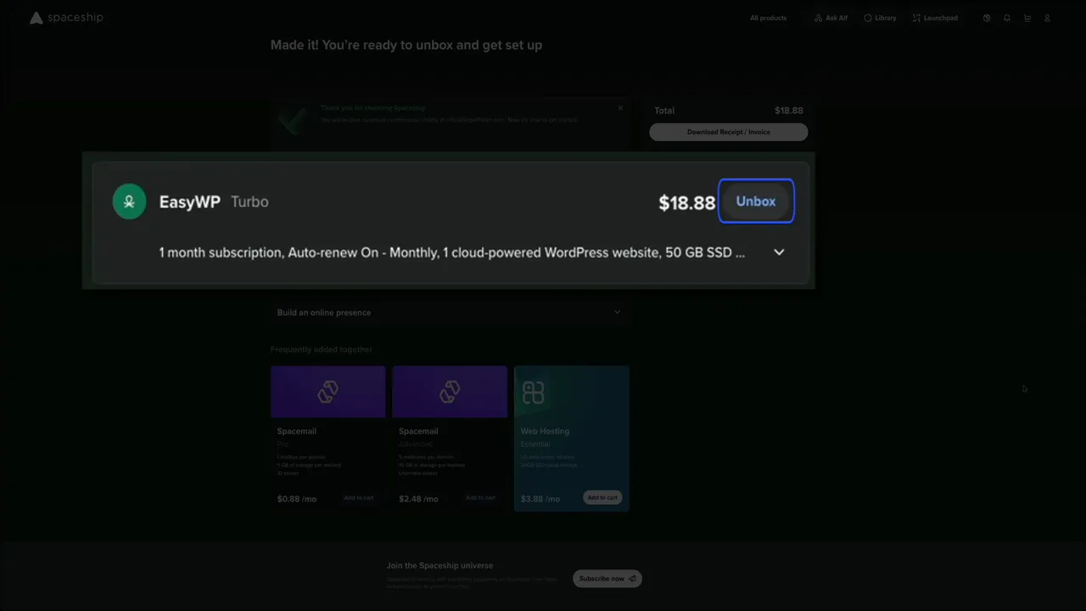Viewport: 1086px width, 611px height.
Task: Click the green EasyWP product icon
Action: click(129, 202)
